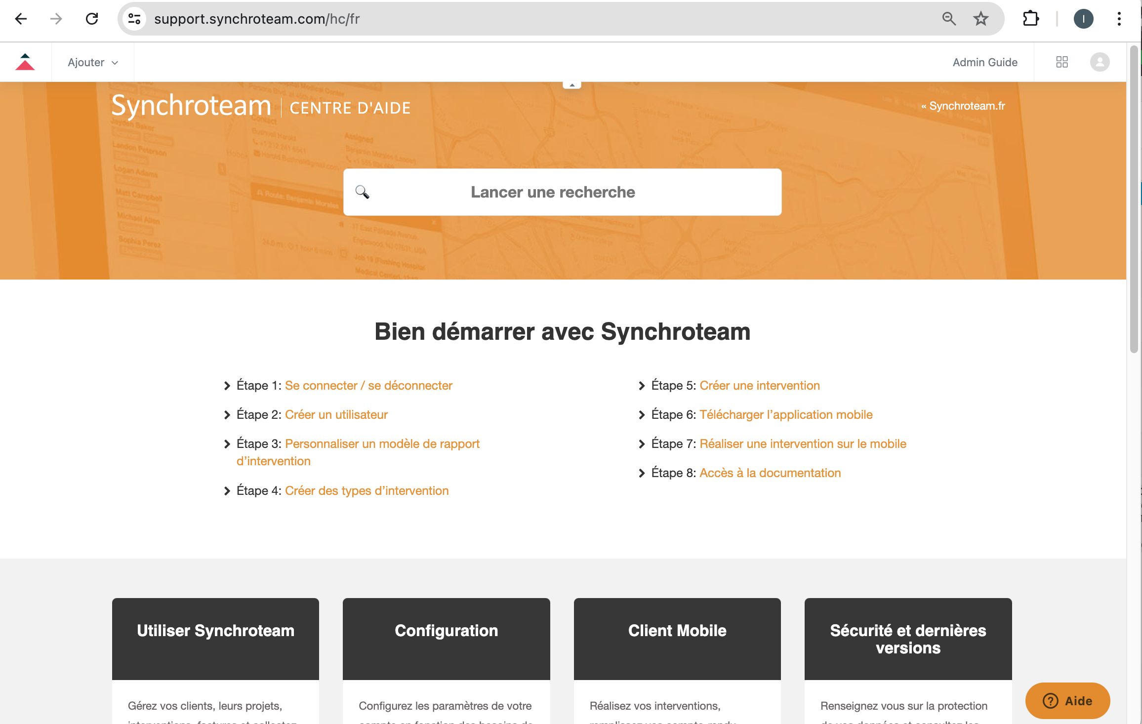The image size is (1142, 724).
Task: Click the zoom magnifier icon in address bar
Action: point(949,19)
